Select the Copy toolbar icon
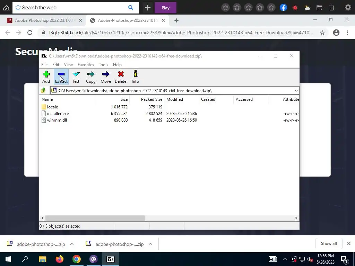The width and height of the screenshot is (355, 266). click(91, 77)
